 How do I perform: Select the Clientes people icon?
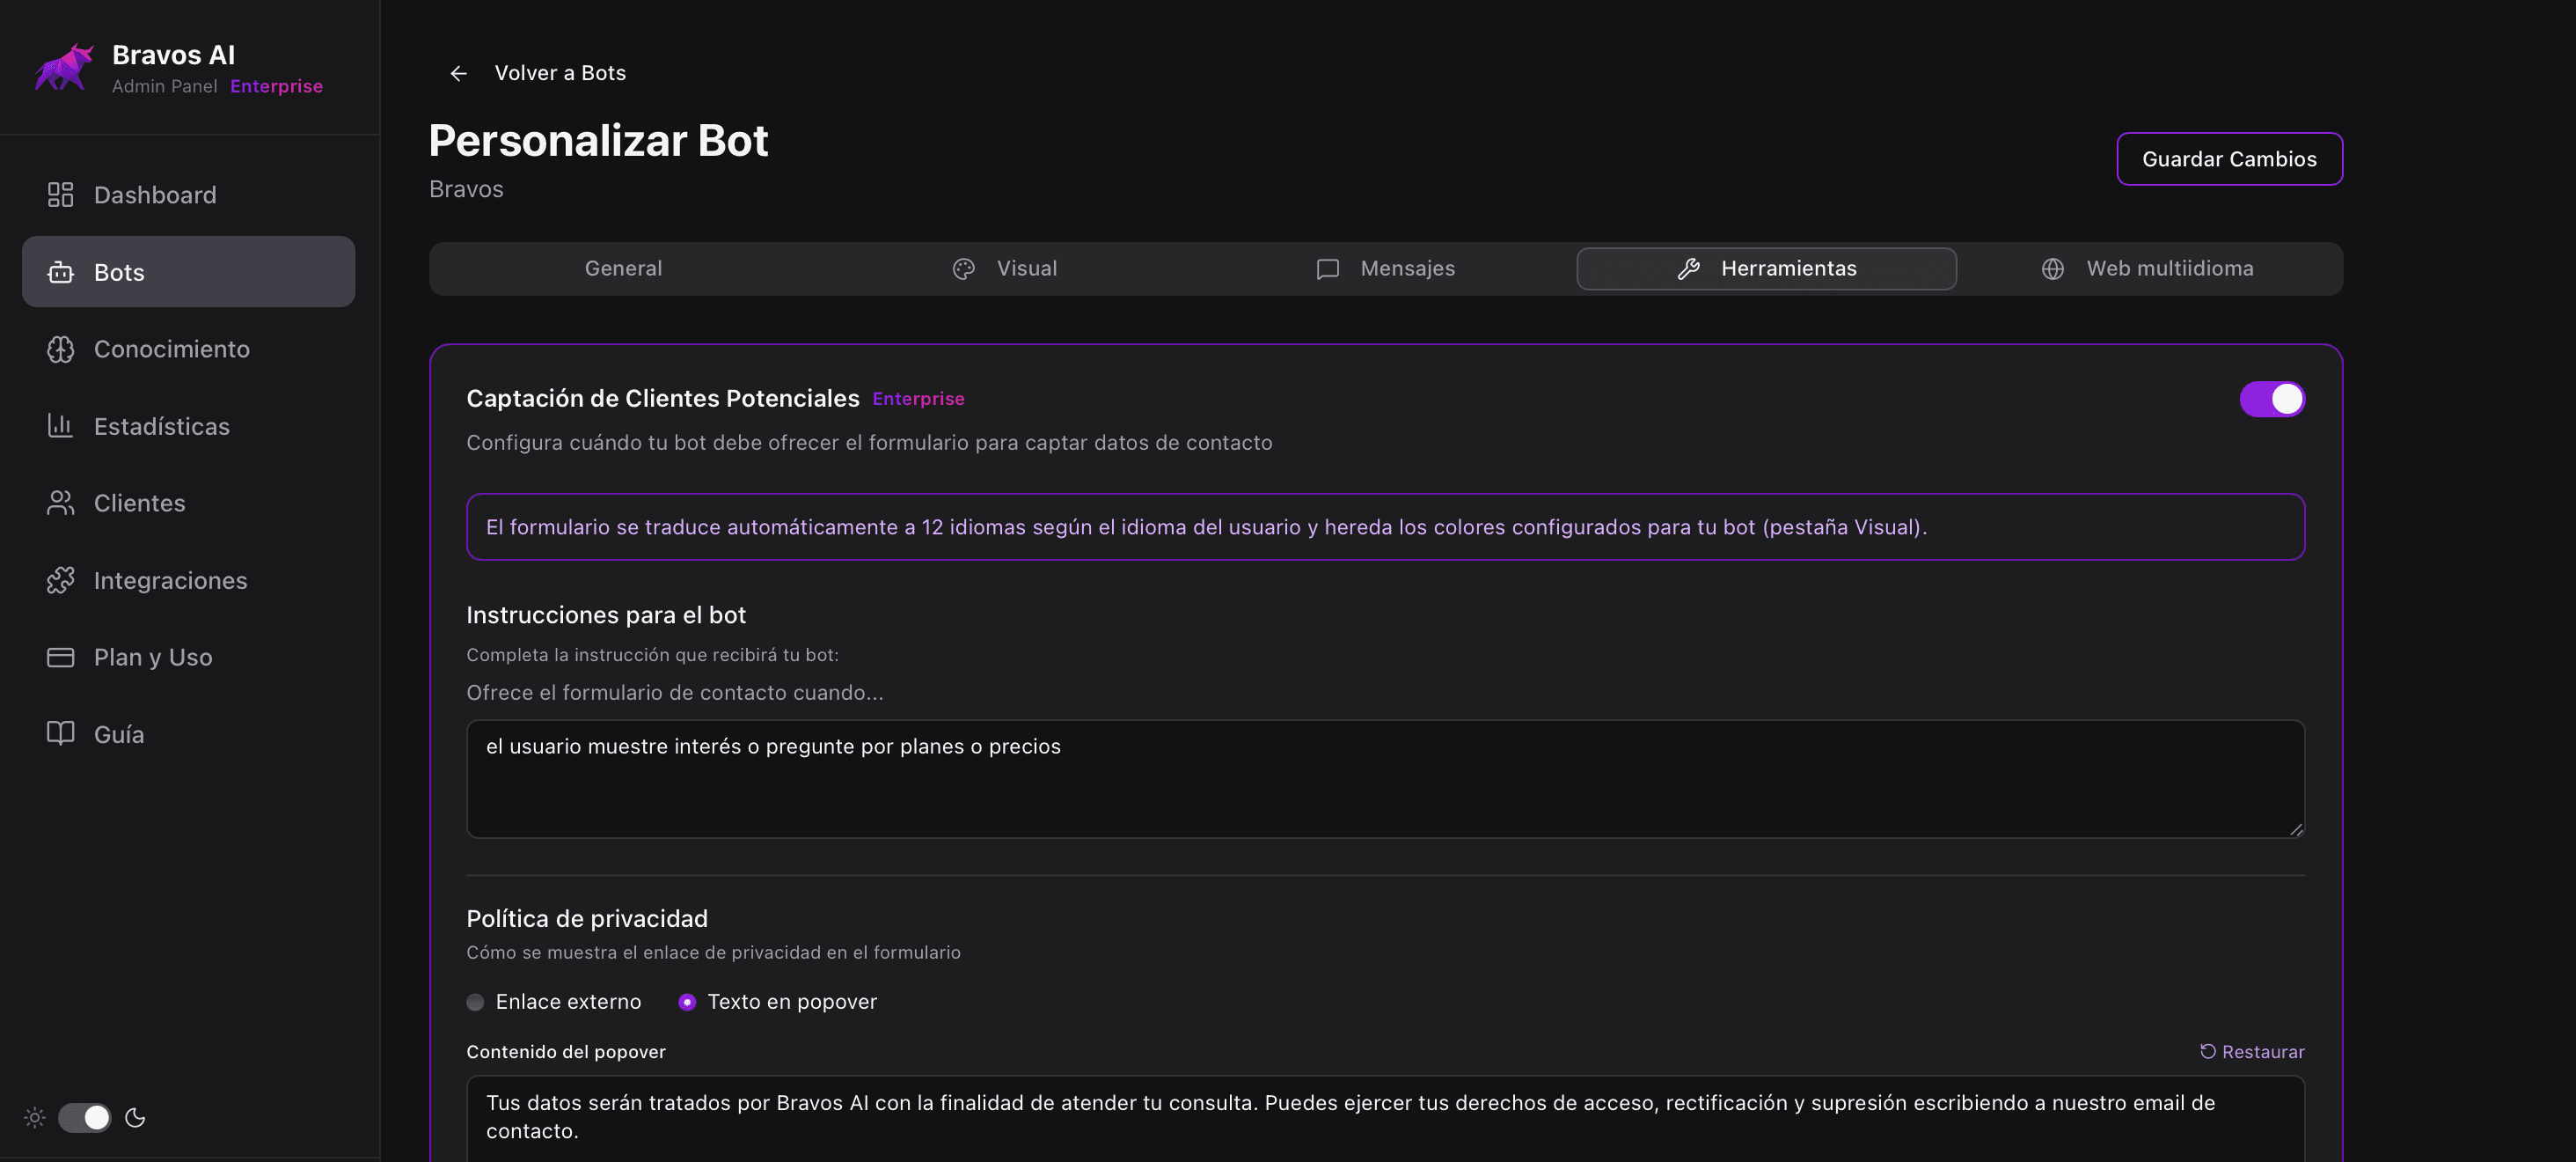[x=60, y=503]
